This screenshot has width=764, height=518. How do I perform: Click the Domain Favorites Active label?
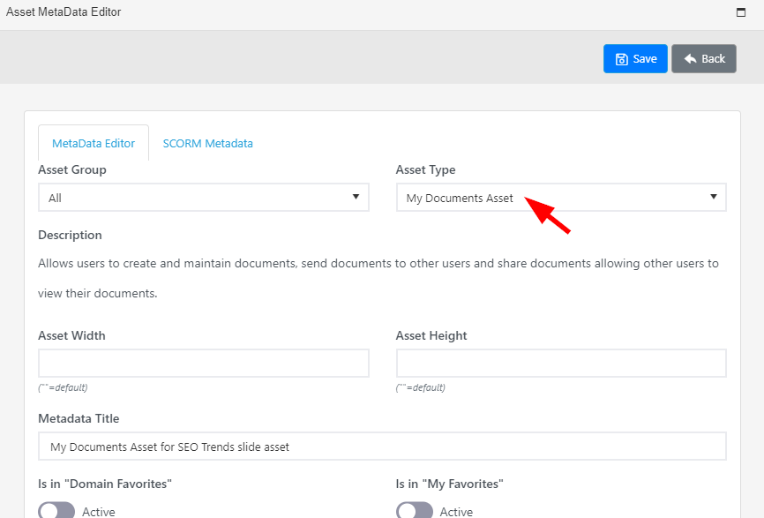[x=99, y=512]
